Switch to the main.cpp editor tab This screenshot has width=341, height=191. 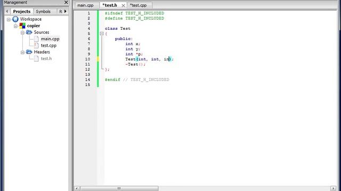point(85,5)
